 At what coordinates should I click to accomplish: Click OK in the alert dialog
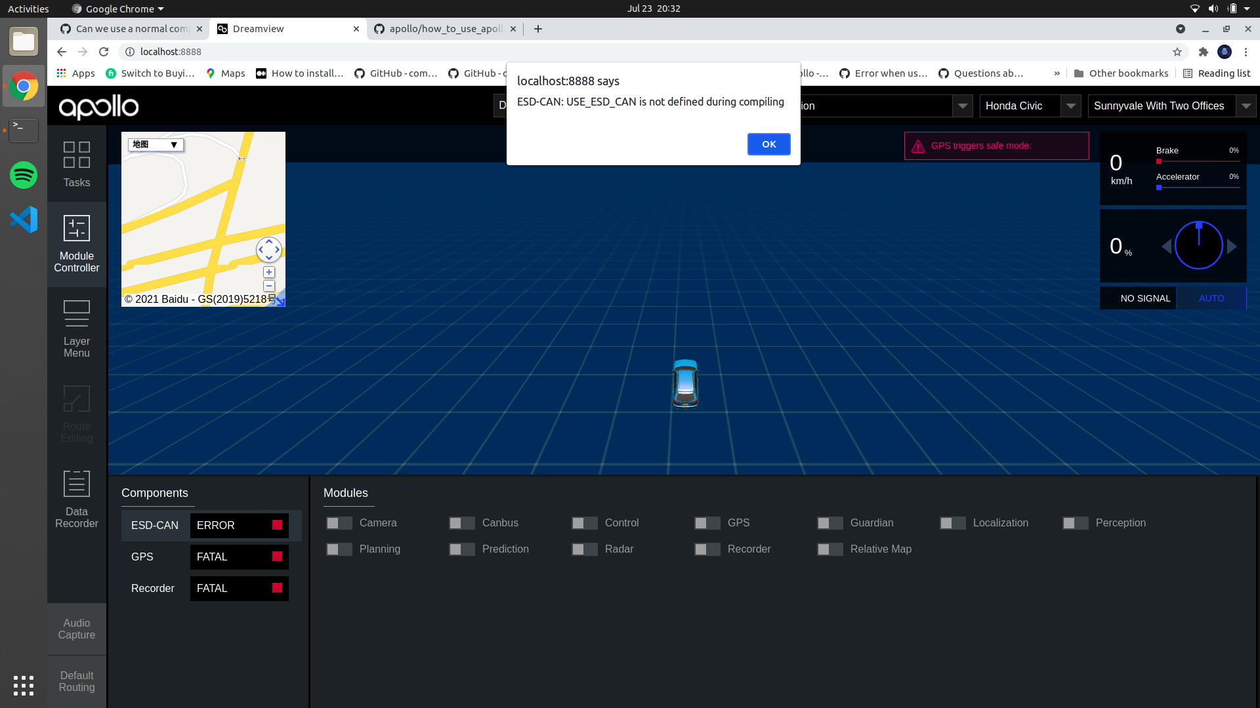[x=768, y=144]
